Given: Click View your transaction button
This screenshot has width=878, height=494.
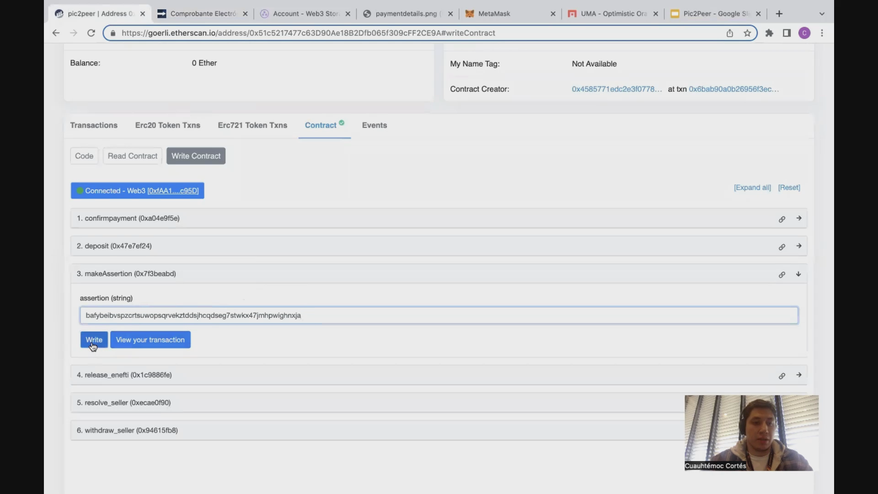Looking at the screenshot, I should 150,340.
